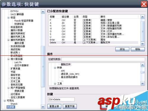The width and height of the screenshot is (148, 111).
Task: Select the Delete Ctrl 删除文件 row
Action: point(94,42)
